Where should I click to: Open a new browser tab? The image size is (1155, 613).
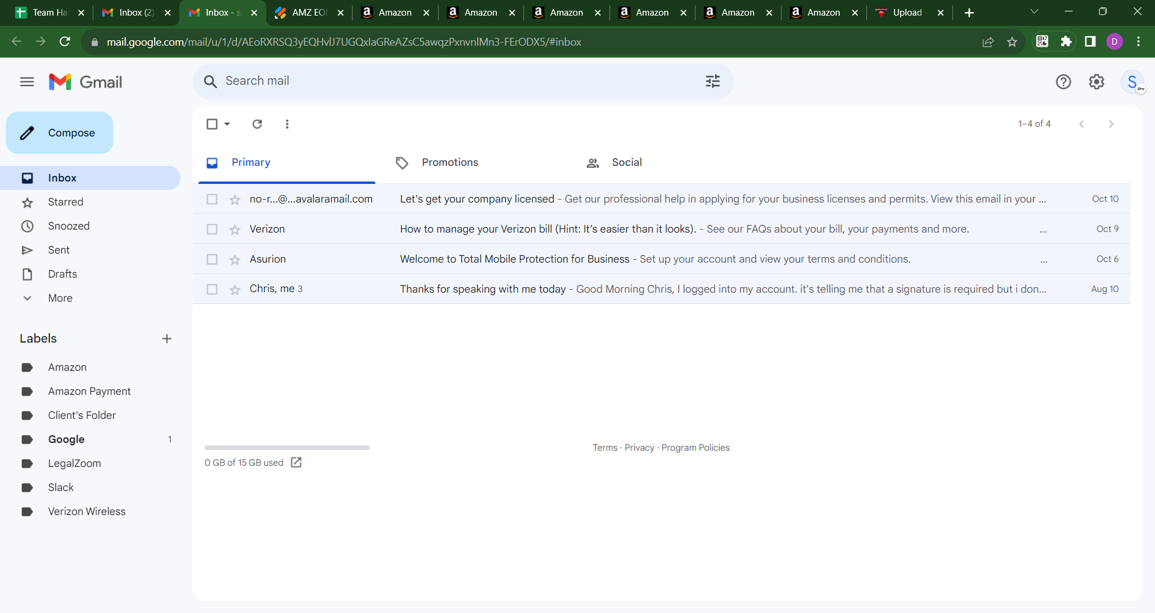pyautogui.click(x=969, y=13)
